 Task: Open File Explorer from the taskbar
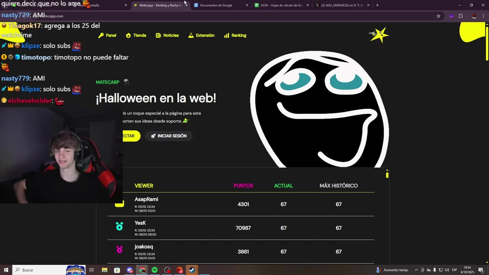pos(104,270)
